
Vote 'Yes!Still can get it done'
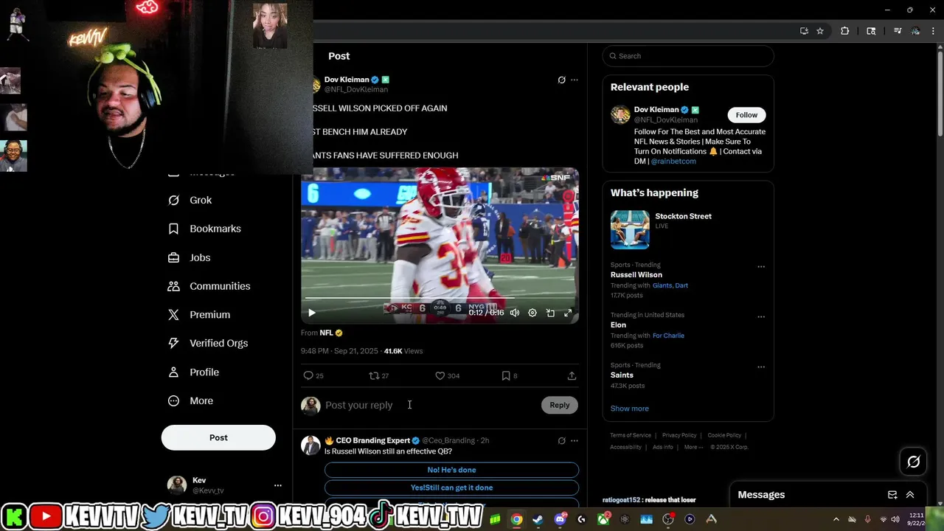click(451, 487)
